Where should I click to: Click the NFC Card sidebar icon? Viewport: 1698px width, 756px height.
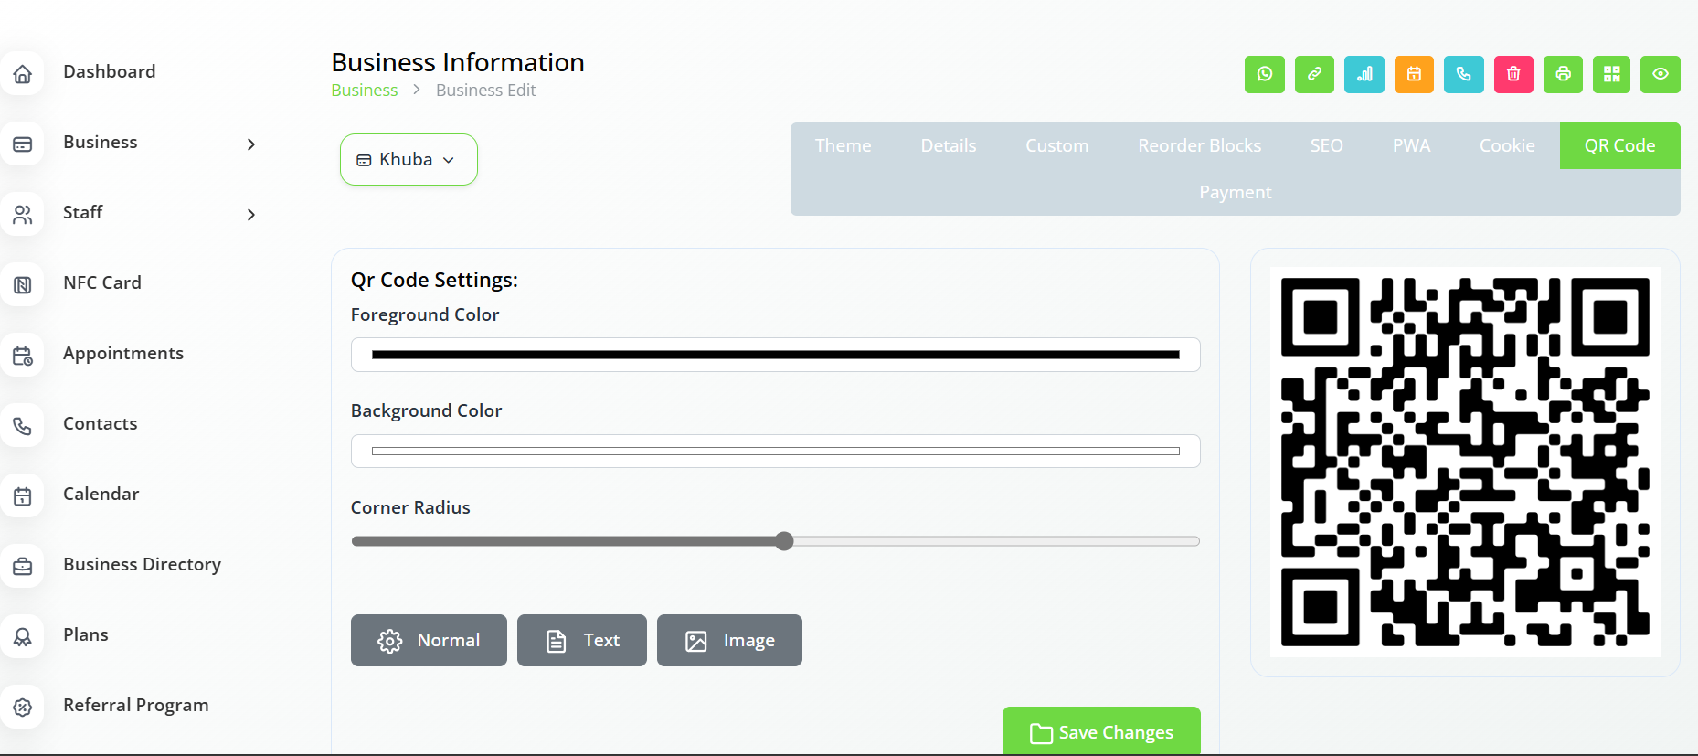click(23, 285)
